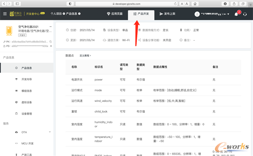253x156 pixels.
Task: Click 运行风速 row name
Action: [x=77, y=101]
